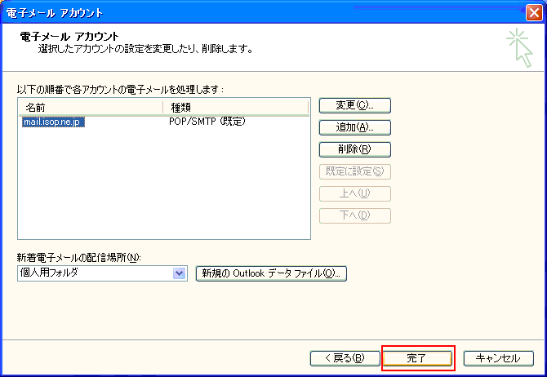Click the 変更(C)... button
This screenshot has width=547, height=377.
(355, 105)
